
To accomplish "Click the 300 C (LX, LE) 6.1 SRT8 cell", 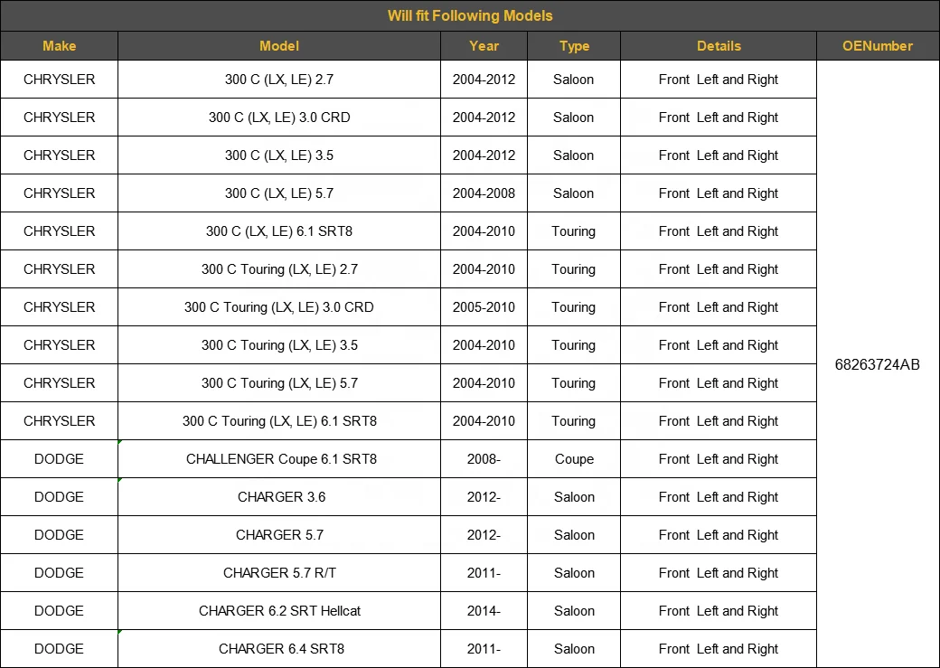I will tap(279, 231).
